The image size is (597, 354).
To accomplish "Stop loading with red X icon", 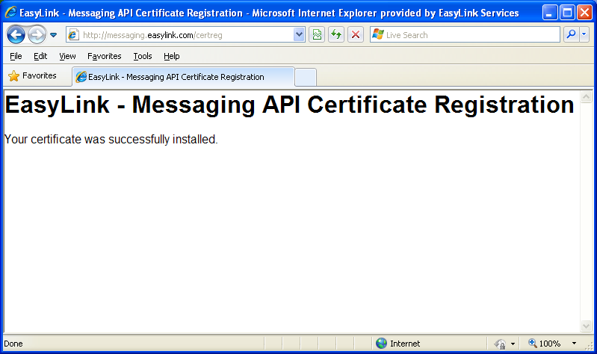I will pos(356,34).
